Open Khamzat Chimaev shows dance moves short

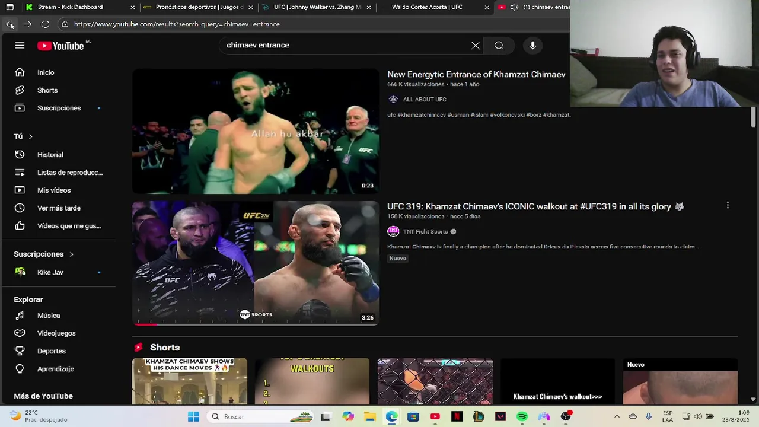point(190,381)
